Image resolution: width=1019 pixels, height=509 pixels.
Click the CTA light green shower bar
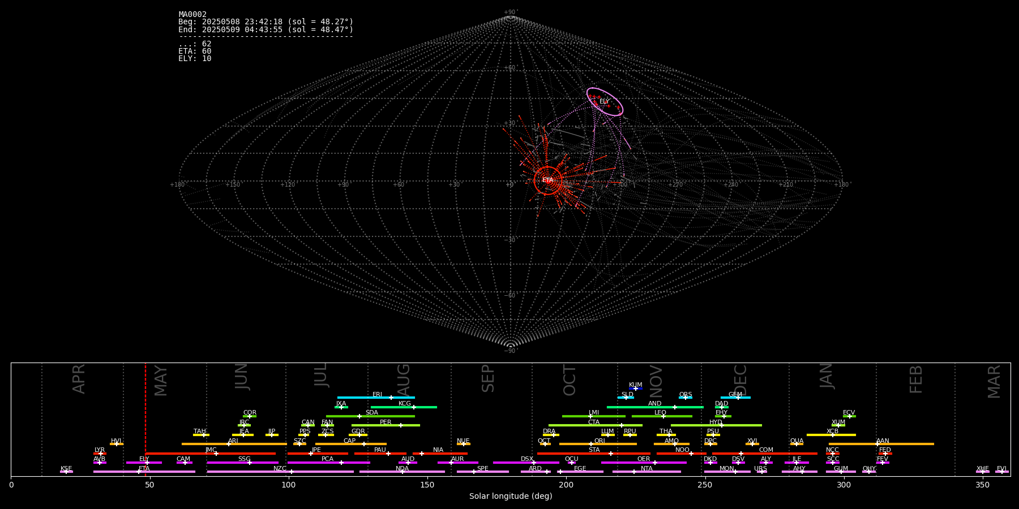tap(595, 425)
